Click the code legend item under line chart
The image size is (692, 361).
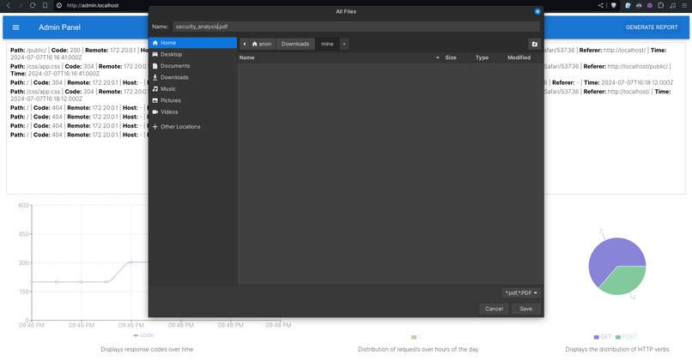[143, 335]
